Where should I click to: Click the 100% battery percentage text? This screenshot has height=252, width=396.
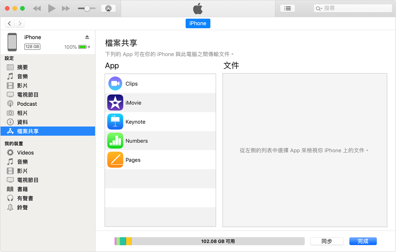70,47
